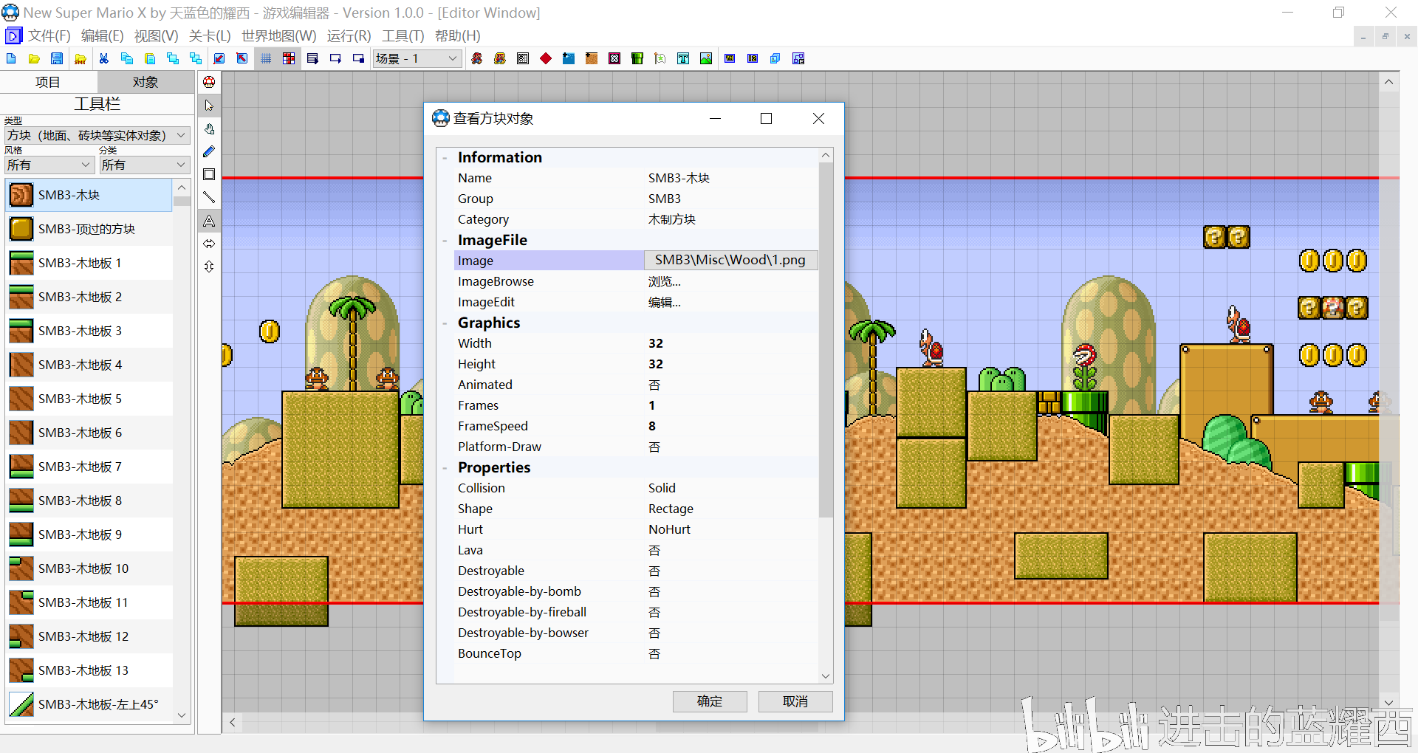This screenshot has height=753, width=1418.
Task: Click the 取消 button
Action: 795,701
